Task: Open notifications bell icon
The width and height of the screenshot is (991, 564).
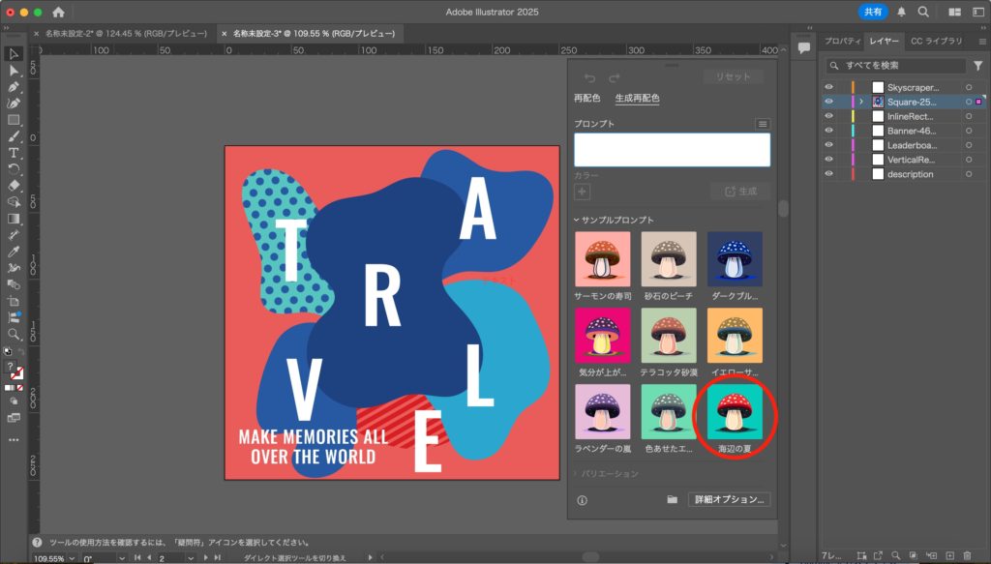Action: tap(902, 12)
